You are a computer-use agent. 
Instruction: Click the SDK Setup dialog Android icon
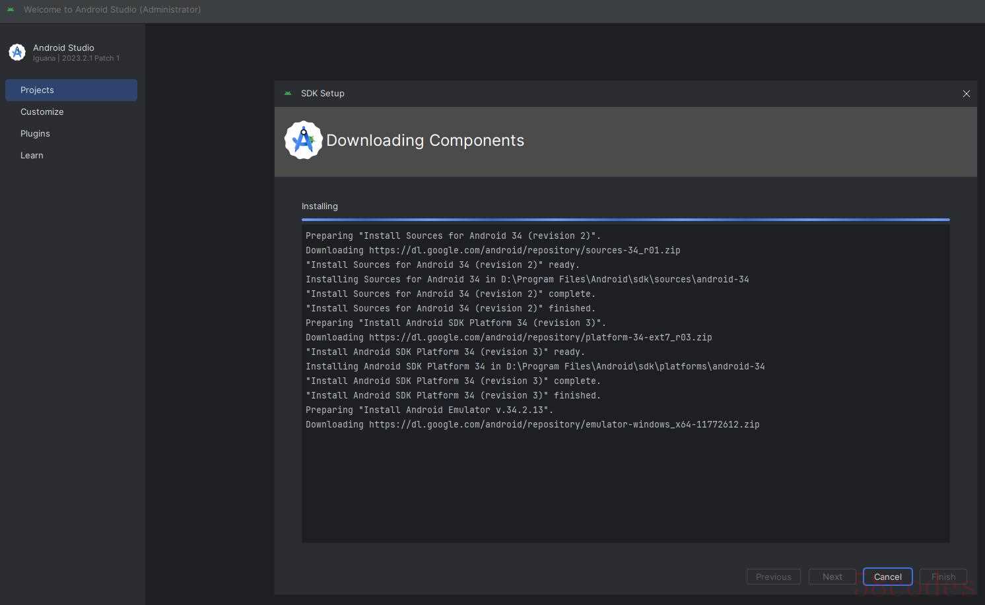coord(288,93)
